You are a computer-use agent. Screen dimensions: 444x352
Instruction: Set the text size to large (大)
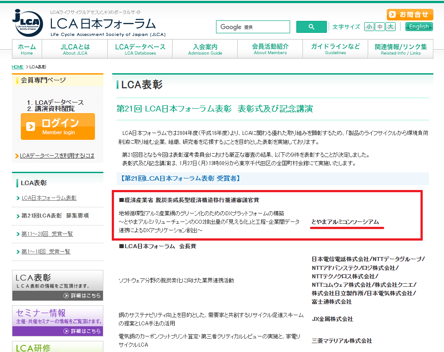(390, 27)
